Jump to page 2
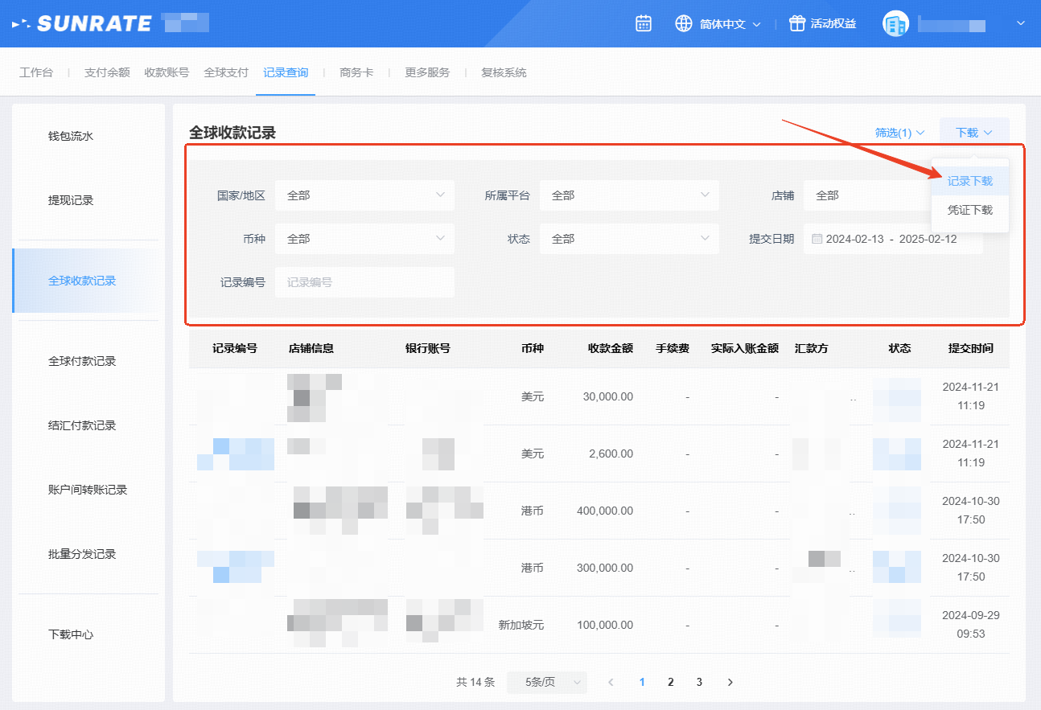The height and width of the screenshot is (710, 1041). pos(670,682)
